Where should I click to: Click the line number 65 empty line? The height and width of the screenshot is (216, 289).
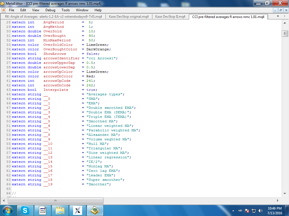[x=9, y=189]
